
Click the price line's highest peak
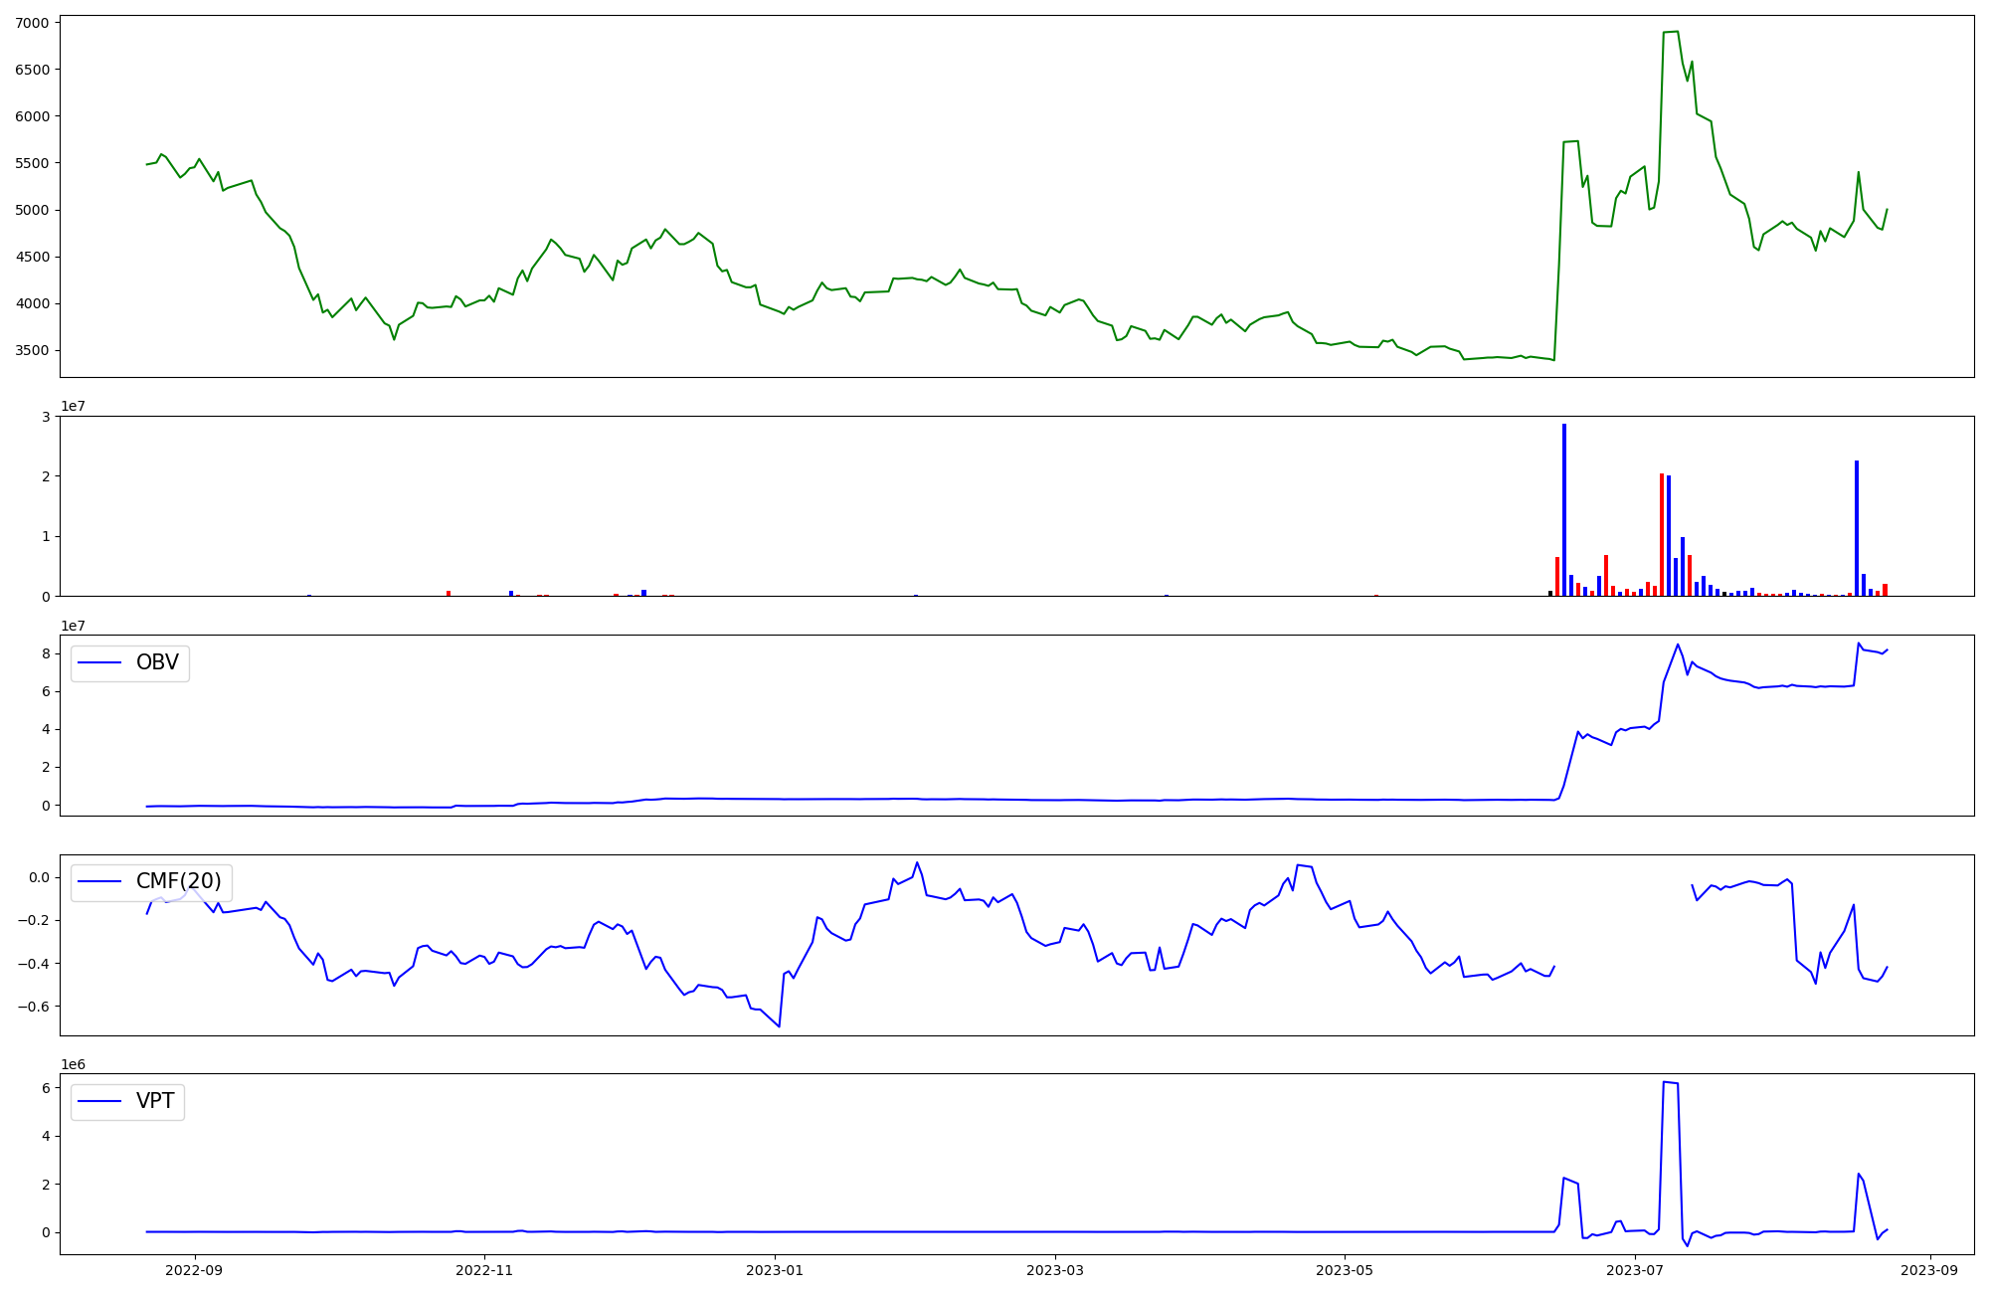tap(1677, 32)
